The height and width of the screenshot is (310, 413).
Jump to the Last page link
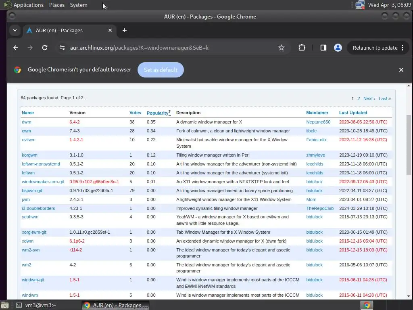(385, 98)
